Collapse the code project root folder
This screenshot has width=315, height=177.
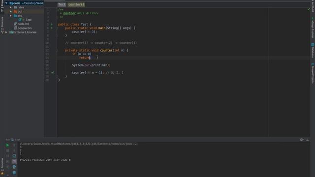6,3
